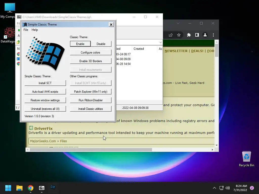This screenshot has height=194, width=259.
Task: Open the NEWSLETTER link
Action: 176,51
